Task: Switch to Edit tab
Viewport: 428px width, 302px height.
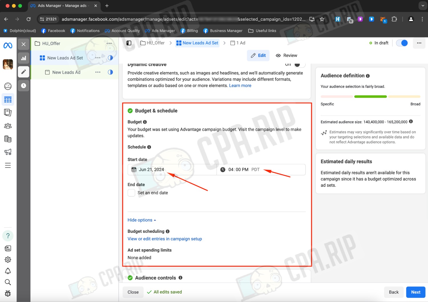Action: point(258,55)
